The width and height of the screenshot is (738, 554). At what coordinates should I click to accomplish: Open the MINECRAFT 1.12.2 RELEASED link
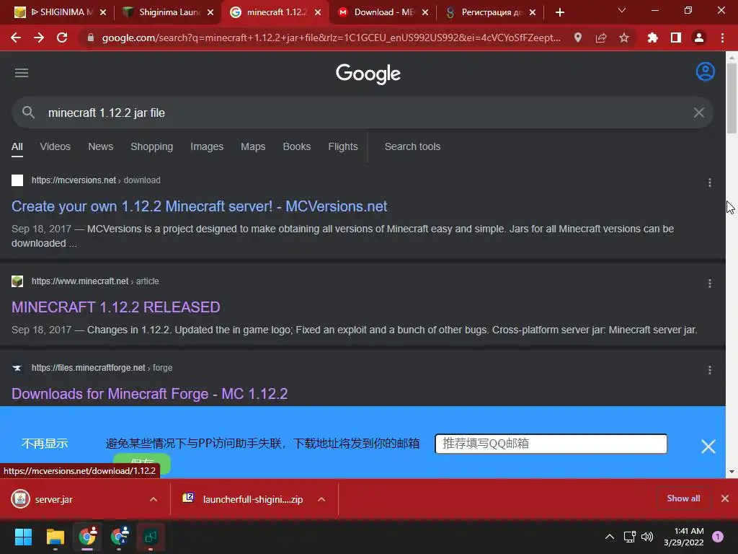point(116,307)
